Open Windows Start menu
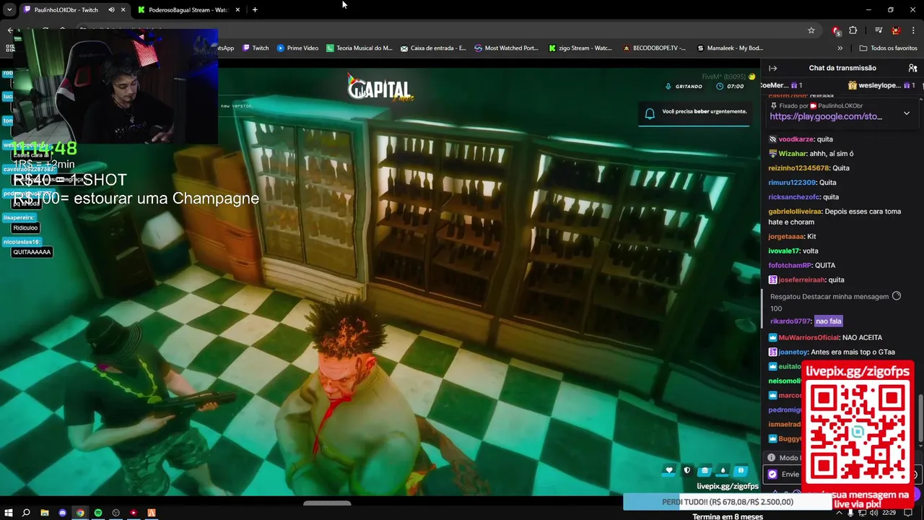The image size is (924, 520). click(x=9, y=513)
